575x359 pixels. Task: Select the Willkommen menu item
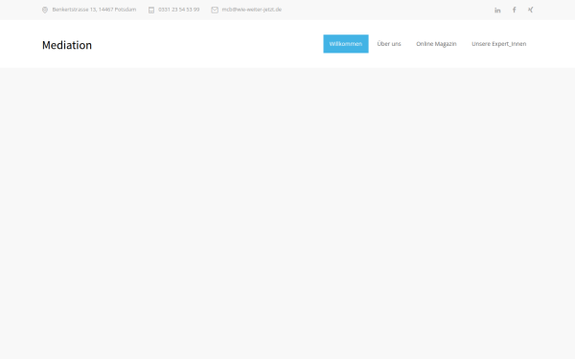coord(346,44)
